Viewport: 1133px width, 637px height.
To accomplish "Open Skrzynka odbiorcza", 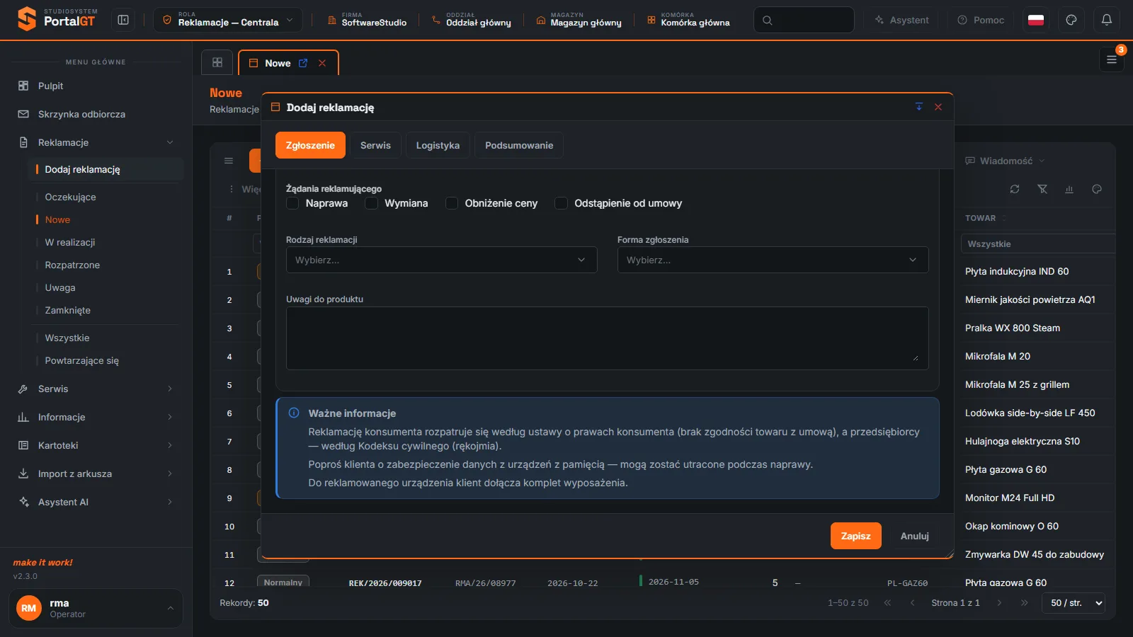I will pyautogui.click(x=96, y=114).
